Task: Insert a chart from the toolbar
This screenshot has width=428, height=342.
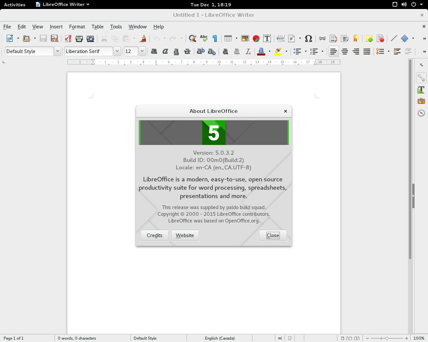Action: (x=256, y=38)
